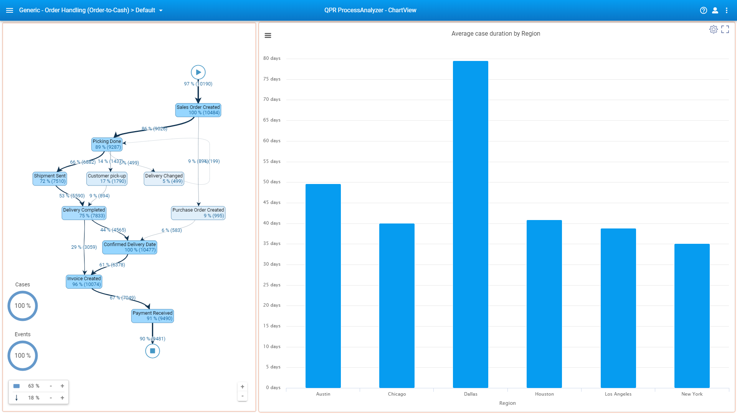The width and height of the screenshot is (737, 414).
Task: Select the Shipment Sent activity node
Action: [50, 179]
